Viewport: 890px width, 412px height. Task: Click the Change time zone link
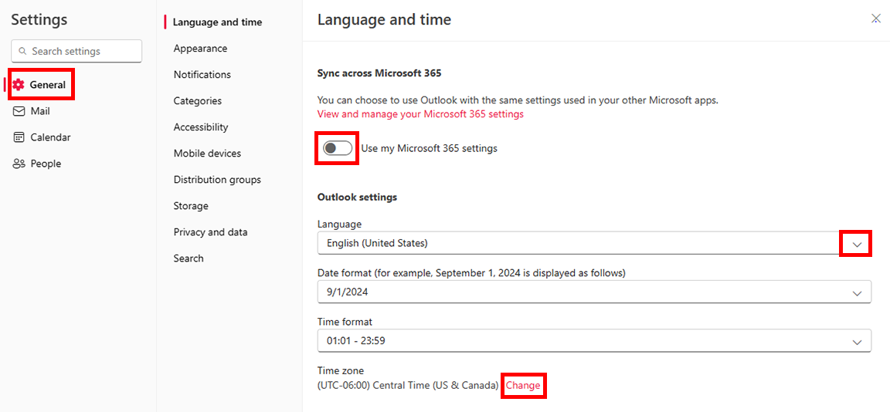(523, 386)
